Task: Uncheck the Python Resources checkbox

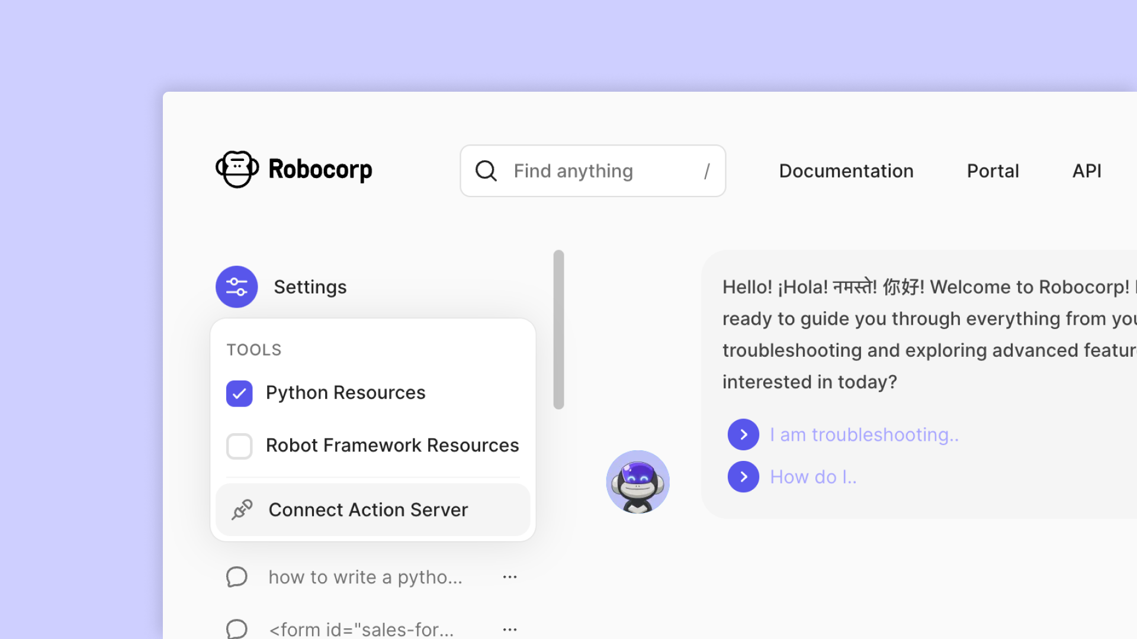Action: pos(239,393)
